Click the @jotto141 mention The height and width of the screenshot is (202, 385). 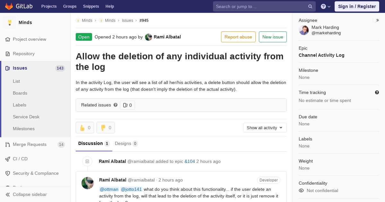pyautogui.click(x=131, y=189)
